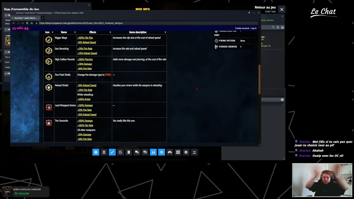Reload the wiki page
The image size is (354, 199).
pyautogui.click(x=23, y=23)
